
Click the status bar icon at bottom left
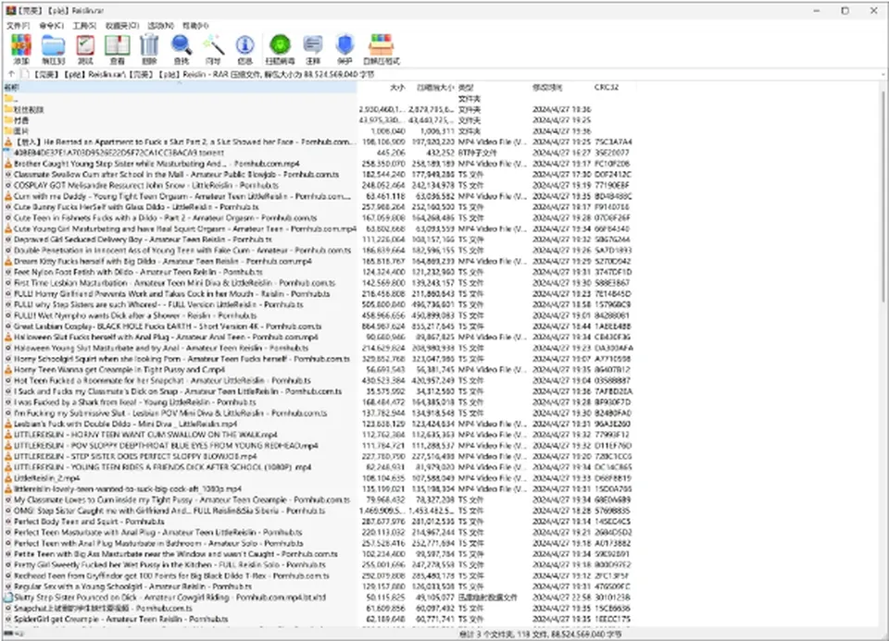[x=10, y=635]
